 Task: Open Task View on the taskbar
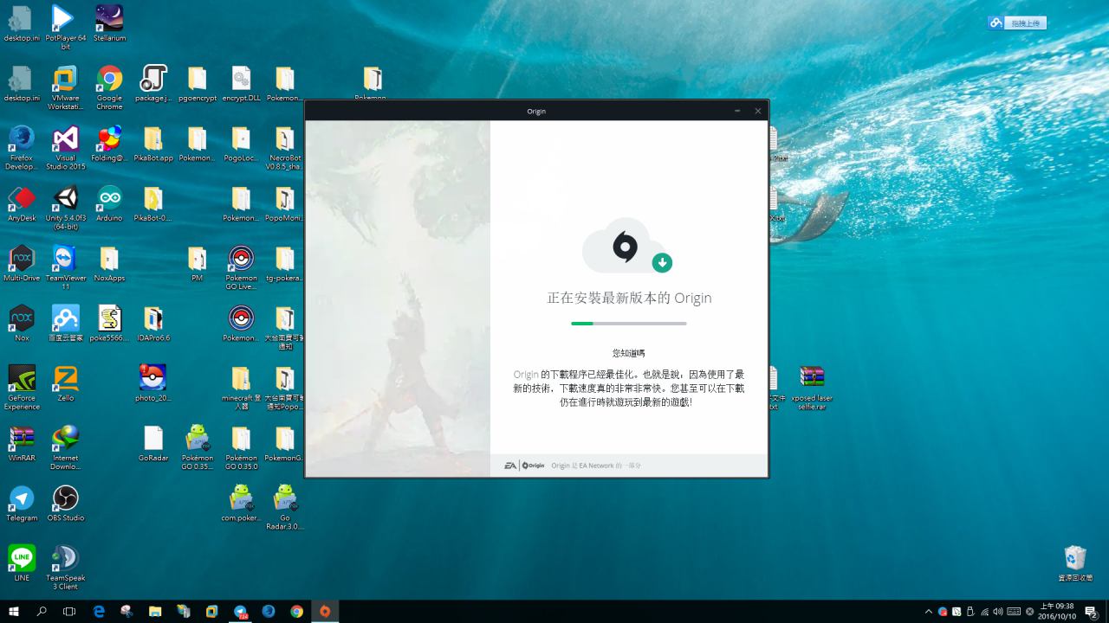(x=69, y=611)
